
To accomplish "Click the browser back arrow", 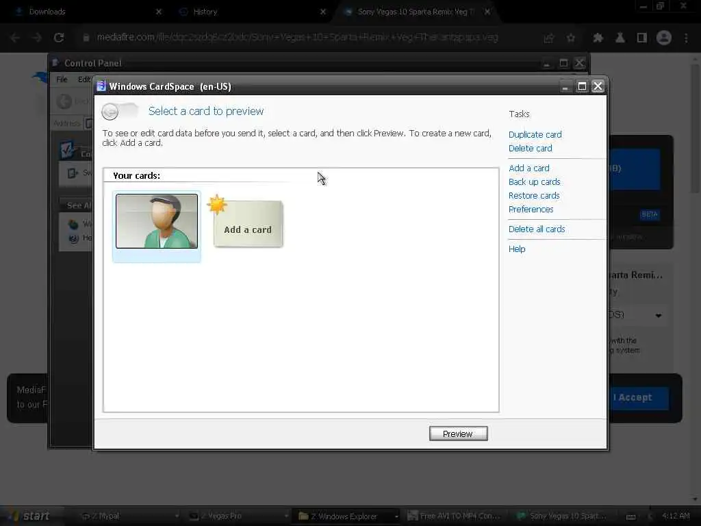I will coord(15,38).
